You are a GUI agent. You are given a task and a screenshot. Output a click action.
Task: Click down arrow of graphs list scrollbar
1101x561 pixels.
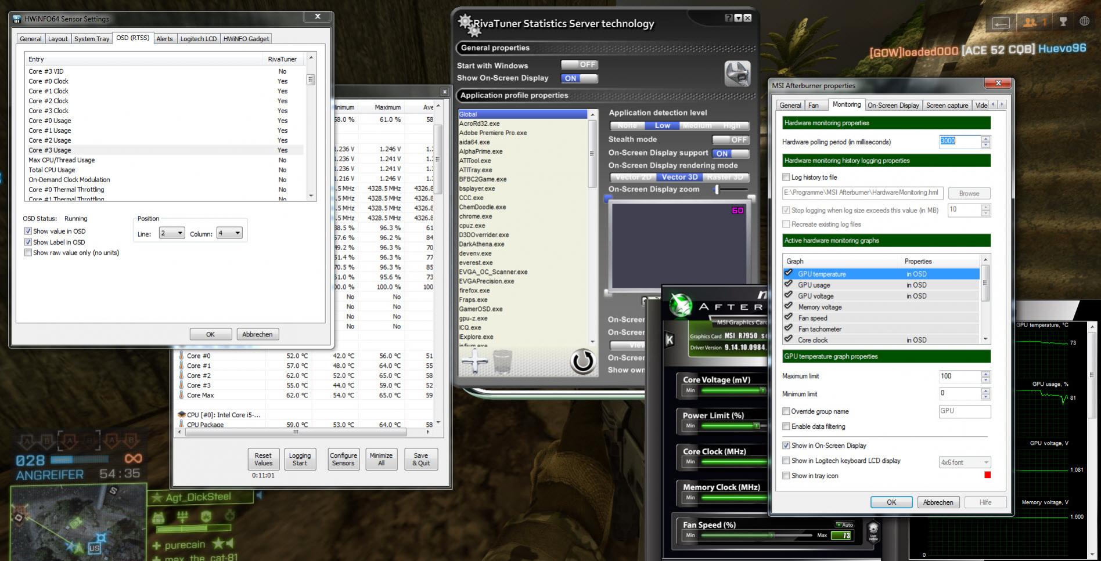coord(985,339)
